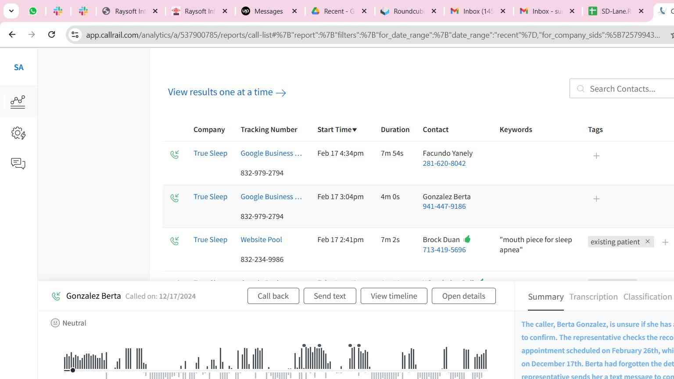Click the Company column header
The width and height of the screenshot is (674, 379).
(209, 129)
